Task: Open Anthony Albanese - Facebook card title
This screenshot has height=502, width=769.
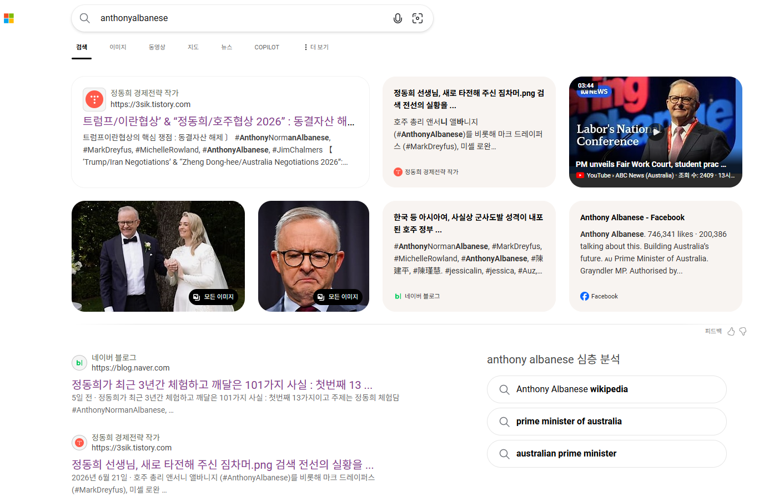Action: (x=632, y=217)
